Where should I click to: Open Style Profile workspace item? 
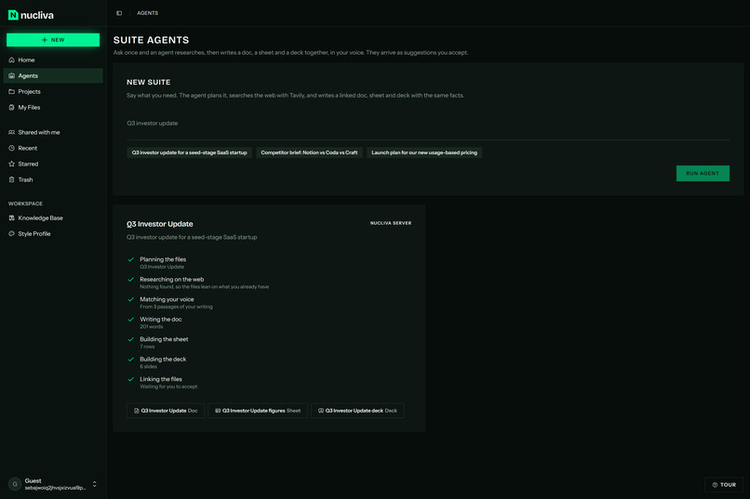pos(53,233)
